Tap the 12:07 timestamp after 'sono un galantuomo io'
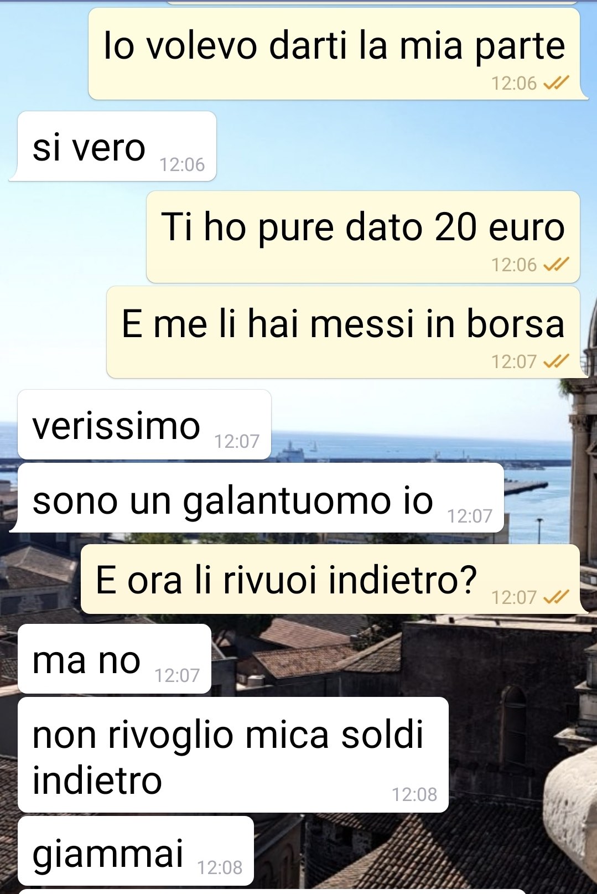Viewport: 597px width, 894px height. 470,516
